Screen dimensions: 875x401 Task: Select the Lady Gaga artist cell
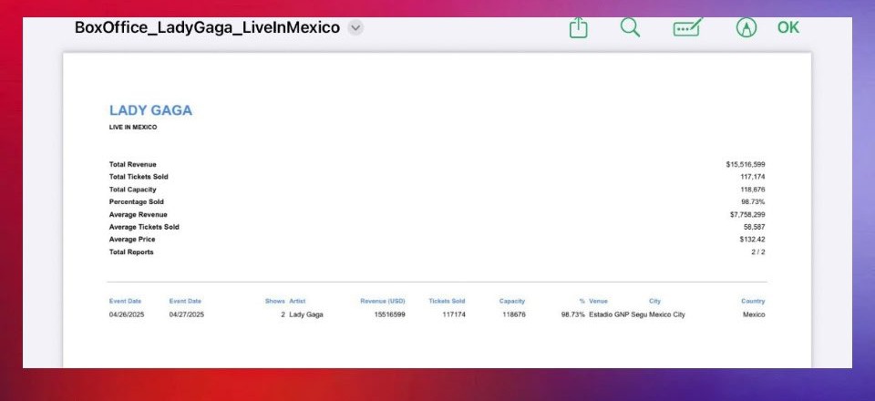(306, 314)
